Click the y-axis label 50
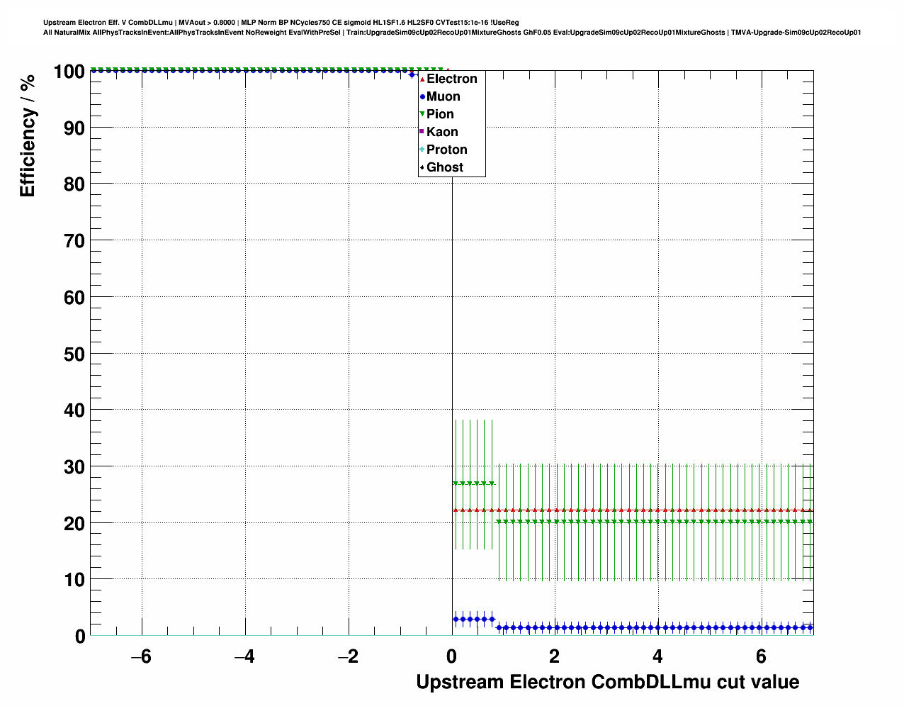Screen dimensions: 904x706 click(x=74, y=354)
